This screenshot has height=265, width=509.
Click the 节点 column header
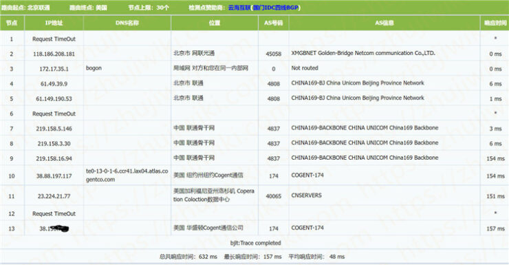click(x=12, y=23)
